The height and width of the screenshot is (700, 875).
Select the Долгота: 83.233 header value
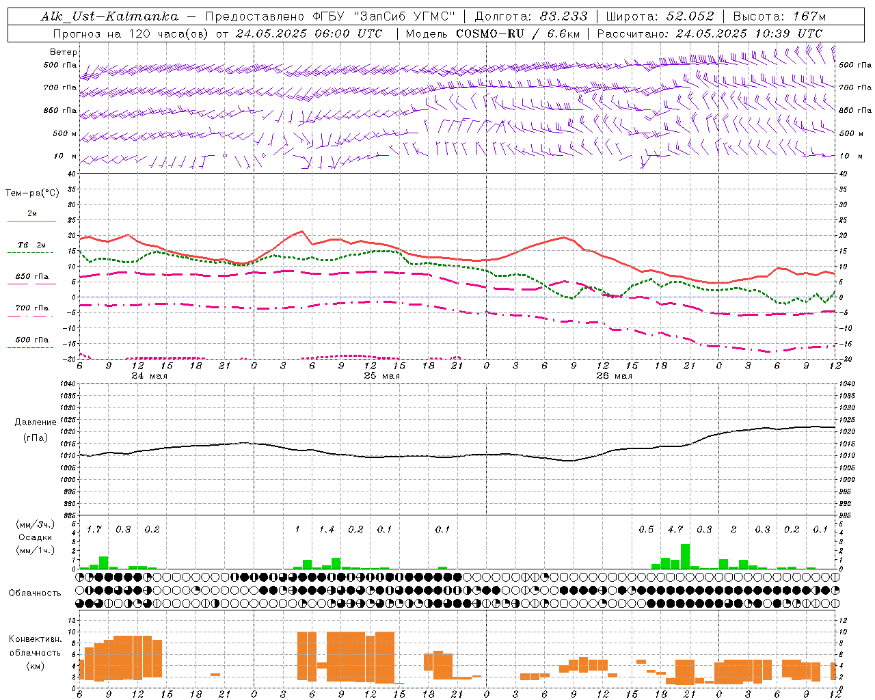point(531,16)
